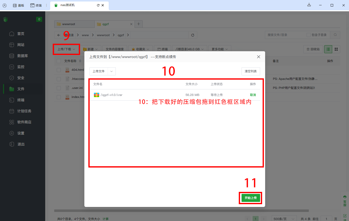Close the upload dialog with X
This screenshot has height=221, width=349.
258,57
